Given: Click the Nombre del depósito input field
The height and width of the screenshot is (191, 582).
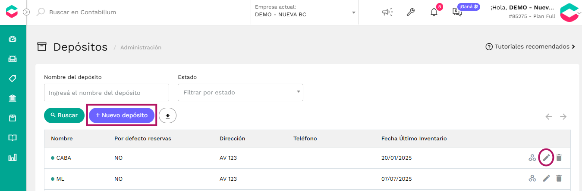Looking at the screenshot, I should coord(107,92).
